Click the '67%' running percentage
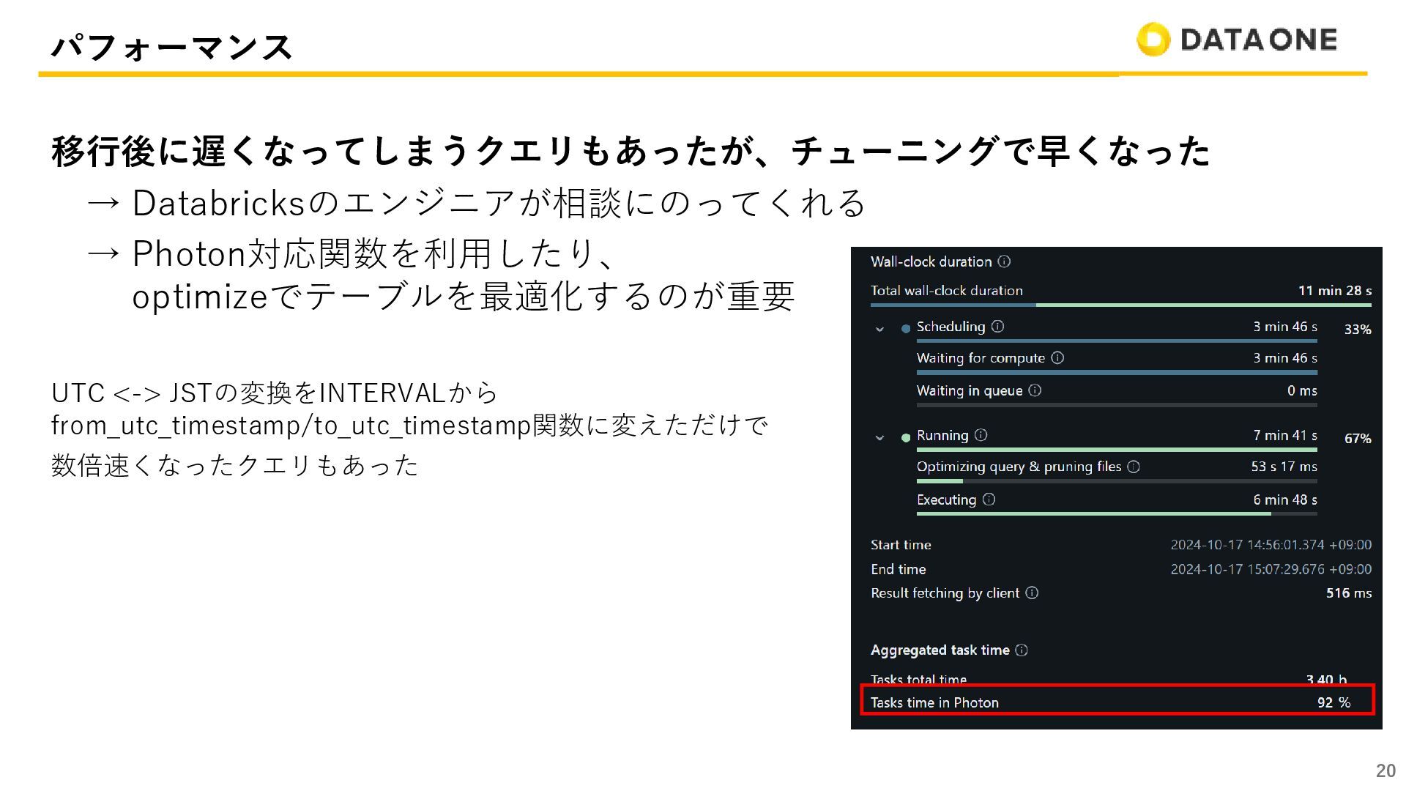Image resolution: width=1406 pixels, height=791 pixels. coord(1358,439)
